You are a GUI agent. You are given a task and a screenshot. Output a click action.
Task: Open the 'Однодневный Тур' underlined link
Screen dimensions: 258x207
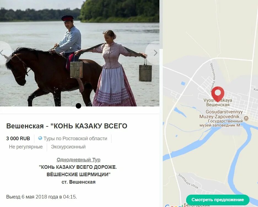tap(78, 160)
